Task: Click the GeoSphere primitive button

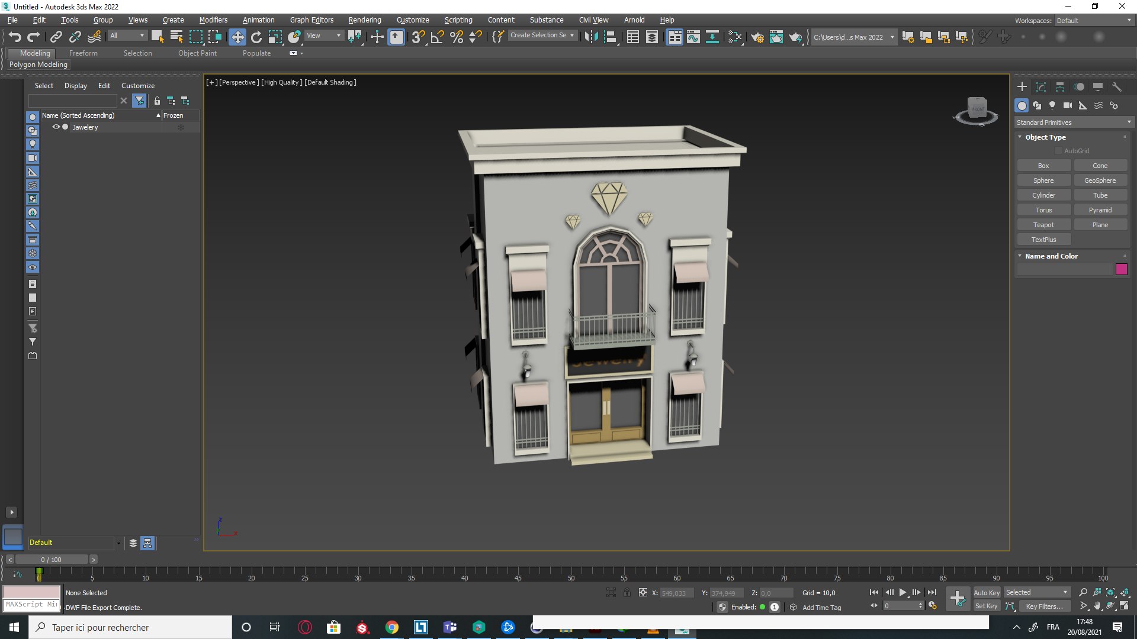Action: coord(1100,180)
